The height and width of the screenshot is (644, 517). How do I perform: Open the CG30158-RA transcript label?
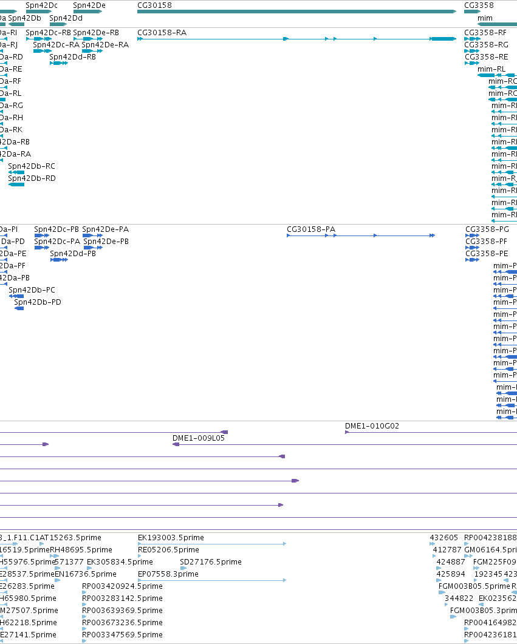click(x=162, y=32)
